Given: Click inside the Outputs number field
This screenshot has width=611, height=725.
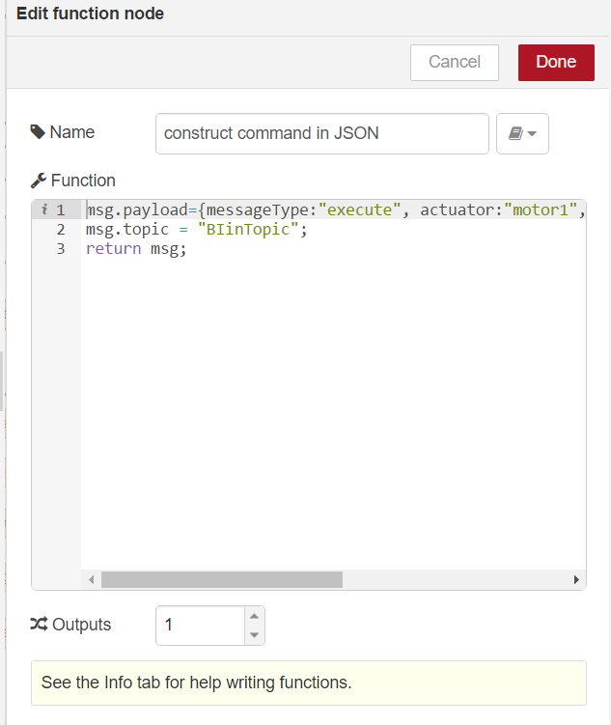Looking at the screenshot, I should click(x=200, y=625).
